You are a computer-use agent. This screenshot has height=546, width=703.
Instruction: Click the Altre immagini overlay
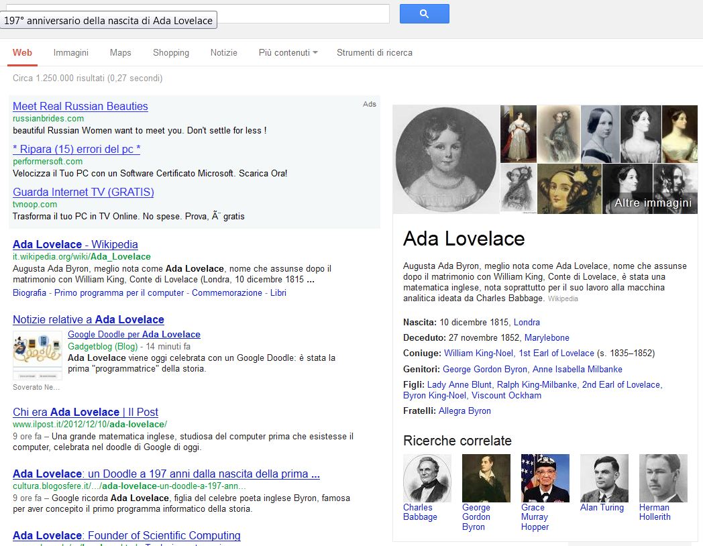(x=653, y=203)
